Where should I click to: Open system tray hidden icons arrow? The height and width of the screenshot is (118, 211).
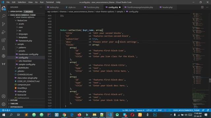coord(171,115)
